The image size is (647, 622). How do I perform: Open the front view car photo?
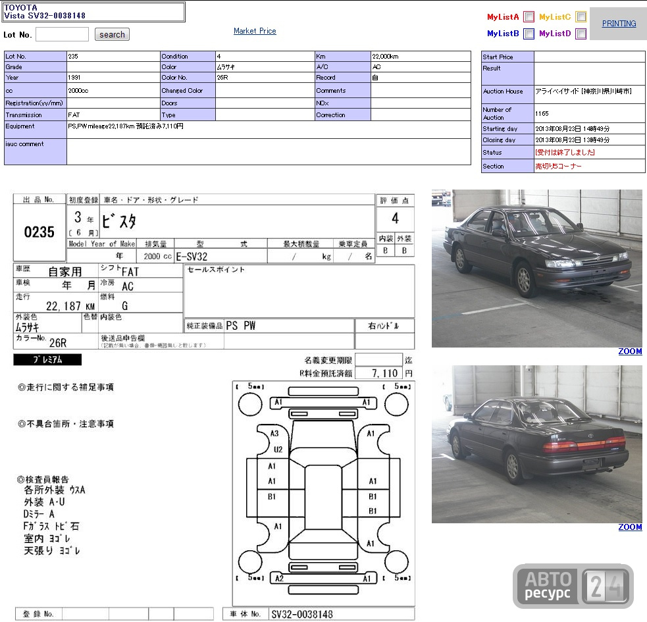pyautogui.click(x=537, y=269)
